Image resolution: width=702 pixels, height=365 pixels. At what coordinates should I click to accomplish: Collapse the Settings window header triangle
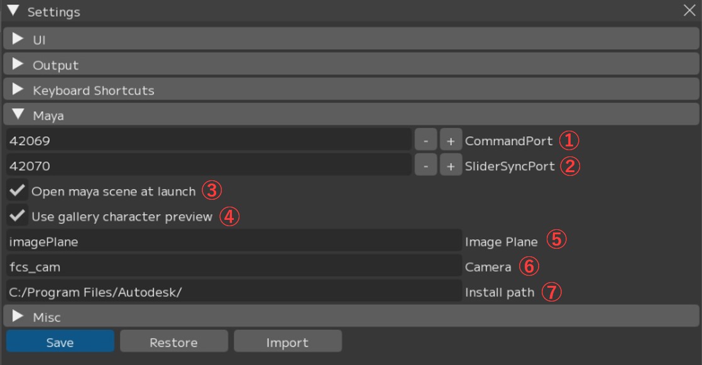click(13, 11)
